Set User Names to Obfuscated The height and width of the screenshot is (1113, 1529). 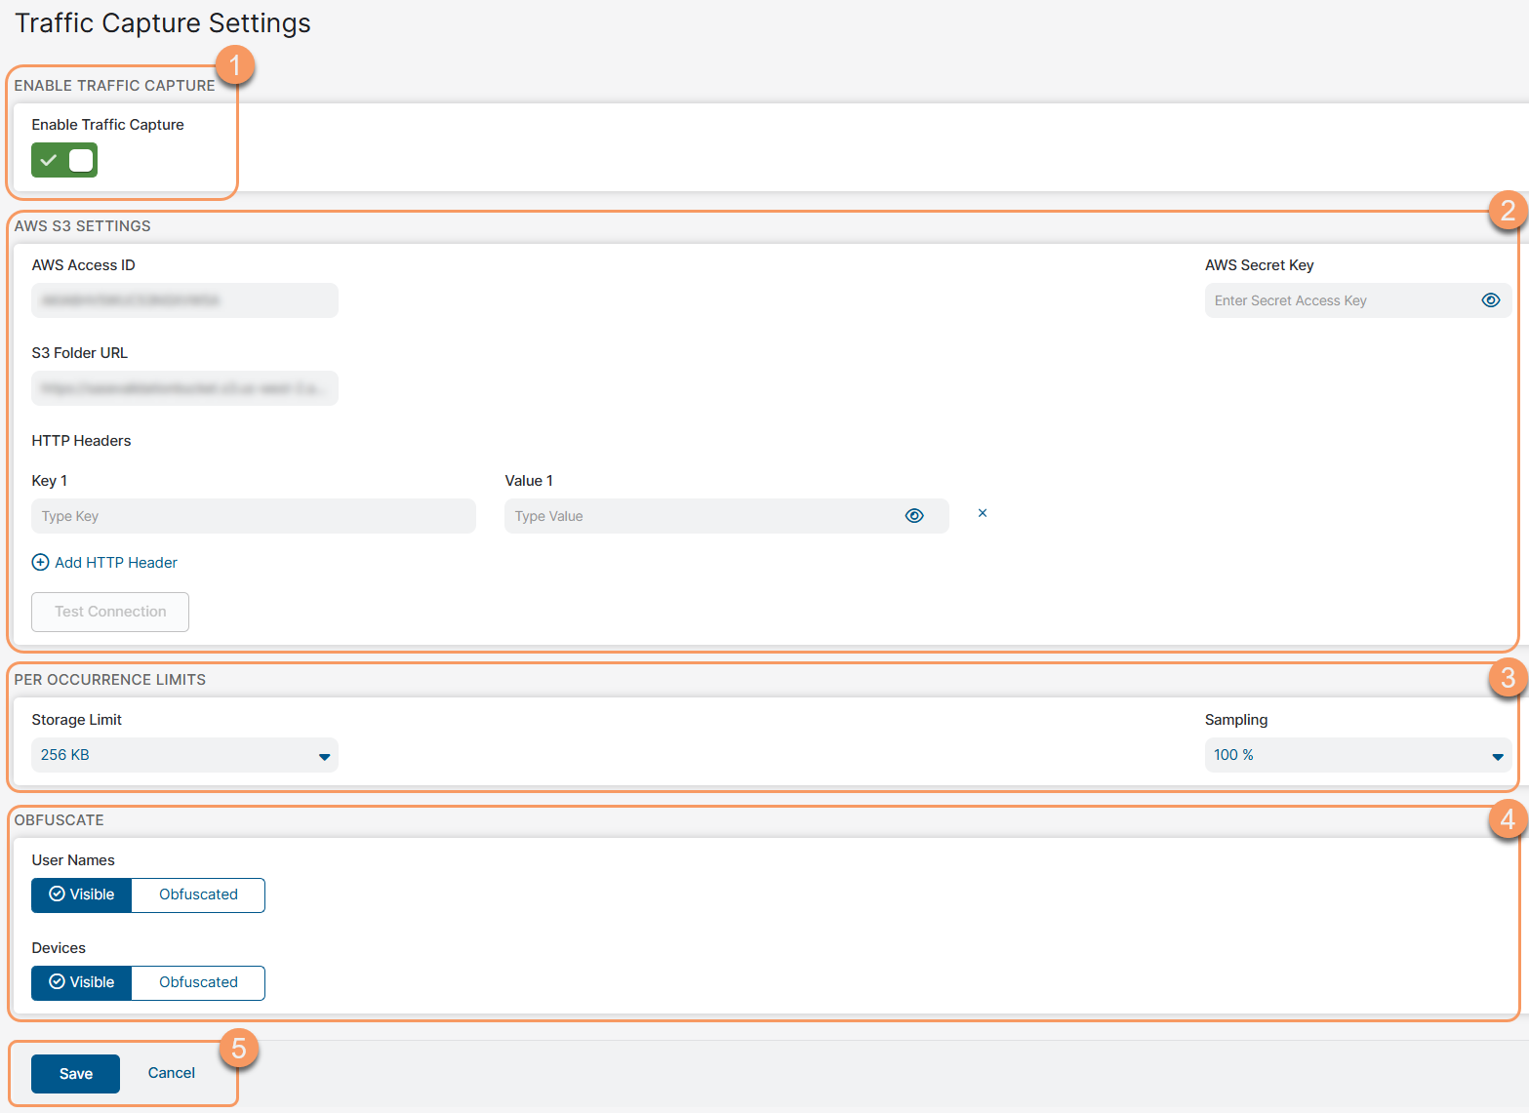(x=198, y=894)
